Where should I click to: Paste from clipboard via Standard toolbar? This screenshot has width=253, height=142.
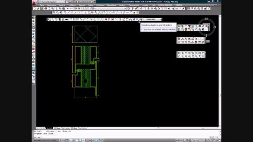[64, 8]
